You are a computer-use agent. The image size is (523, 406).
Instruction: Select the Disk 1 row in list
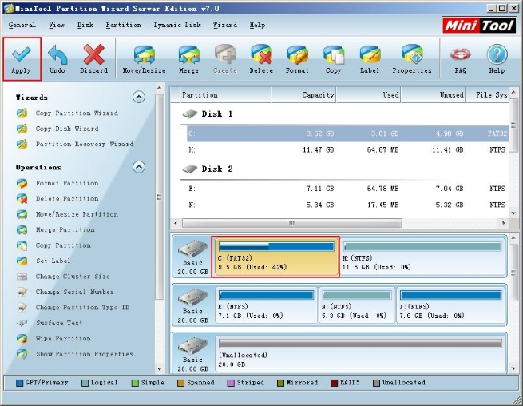coord(345,114)
